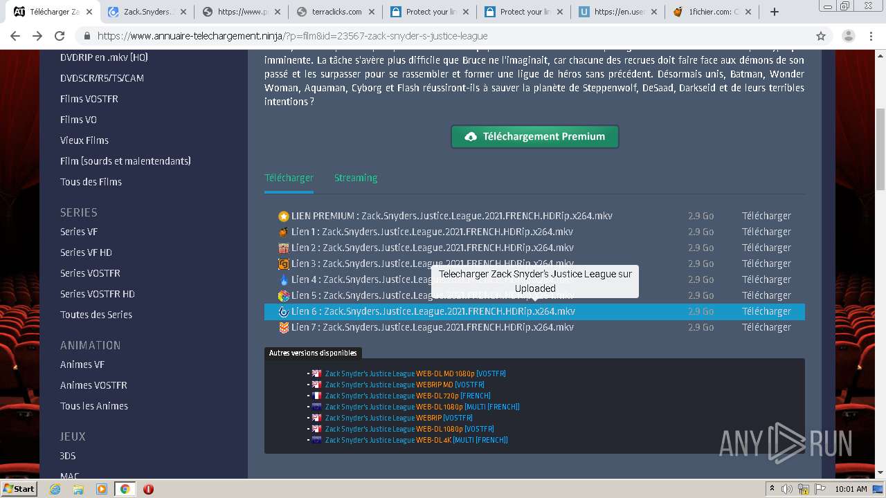Click the Lien 6 Uploaded host icon
The image size is (886, 498).
pos(284,312)
